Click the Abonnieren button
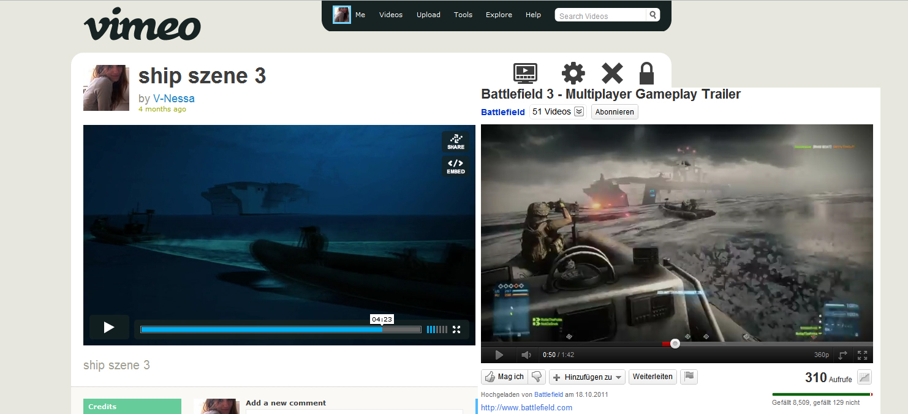Image resolution: width=908 pixels, height=414 pixels. point(615,112)
